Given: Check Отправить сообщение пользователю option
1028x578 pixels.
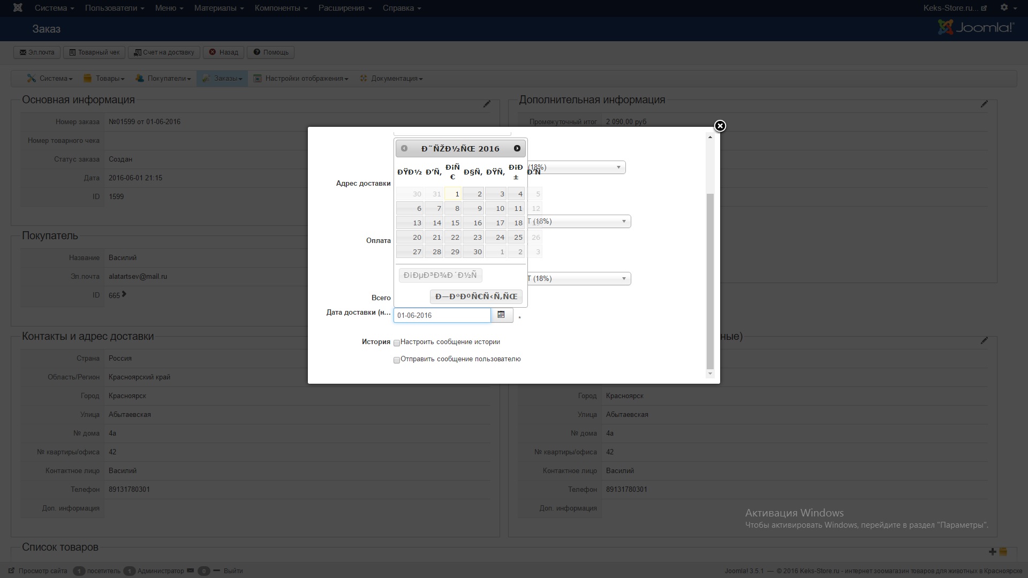Looking at the screenshot, I should [x=397, y=360].
